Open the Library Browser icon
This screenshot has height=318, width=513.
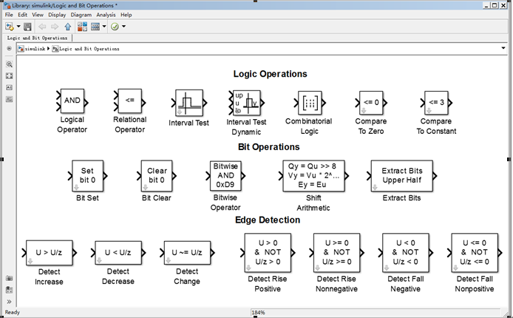coord(83,27)
